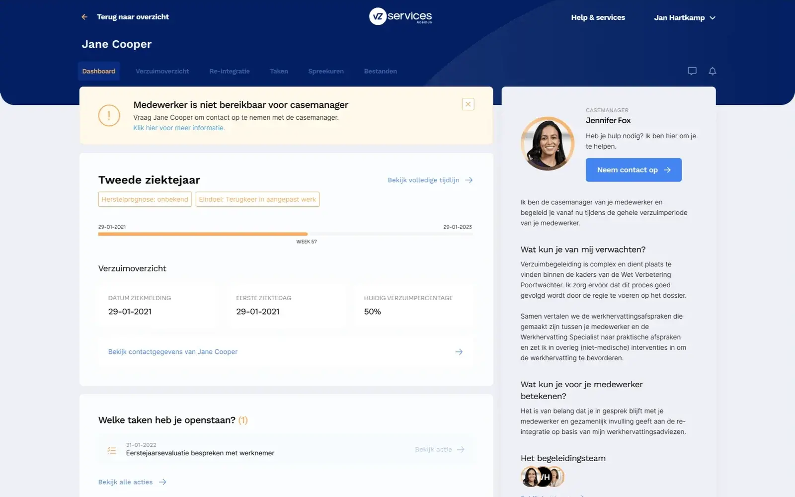Click the Klik hier voor meer informatie link
The height and width of the screenshot is (497, 795).
tap(179, 128)
